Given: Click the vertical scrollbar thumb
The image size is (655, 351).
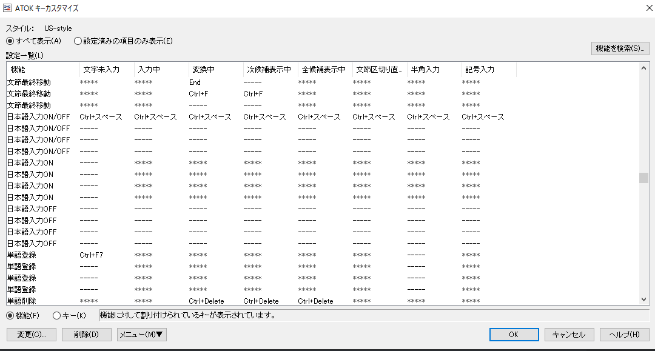Looking at the screenshot, I should click(x=643, y=178).
